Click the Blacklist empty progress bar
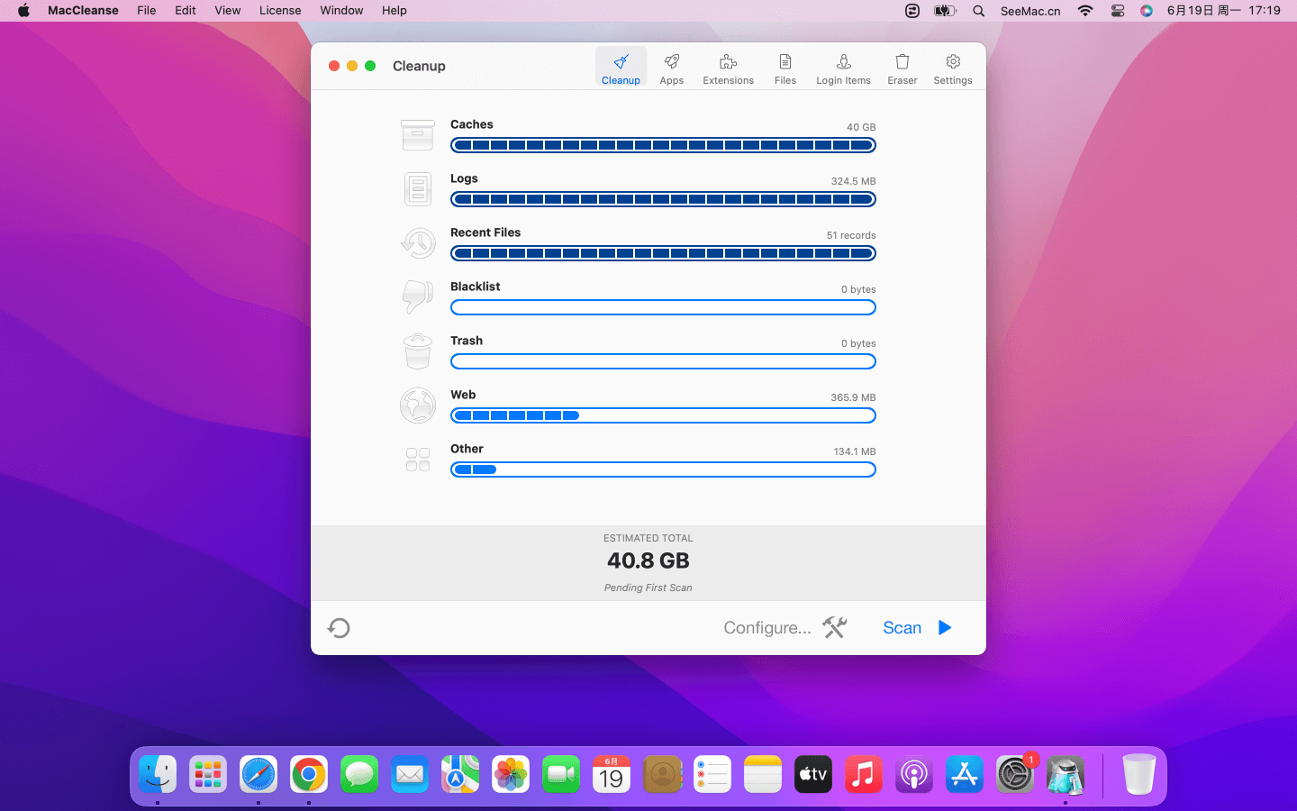Viewport: 1297px width, 811px height. (663, 307)
